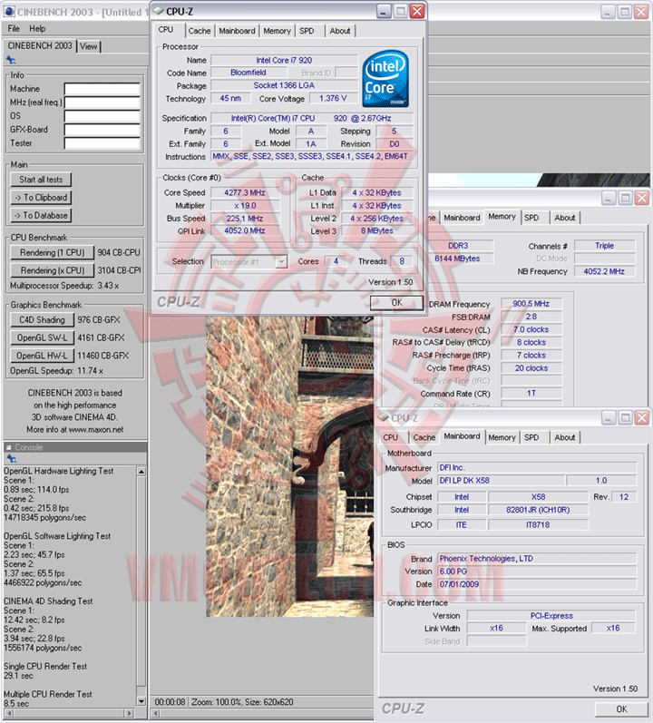Screen dimensions: 653x723
Task: Run Rendering (1 CPU) benchmark
Action: 52,253
